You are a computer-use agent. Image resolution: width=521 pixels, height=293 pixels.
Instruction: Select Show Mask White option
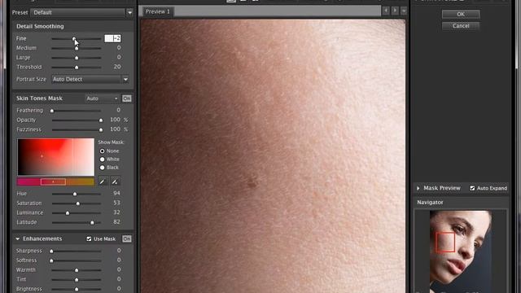coord(103,160)
